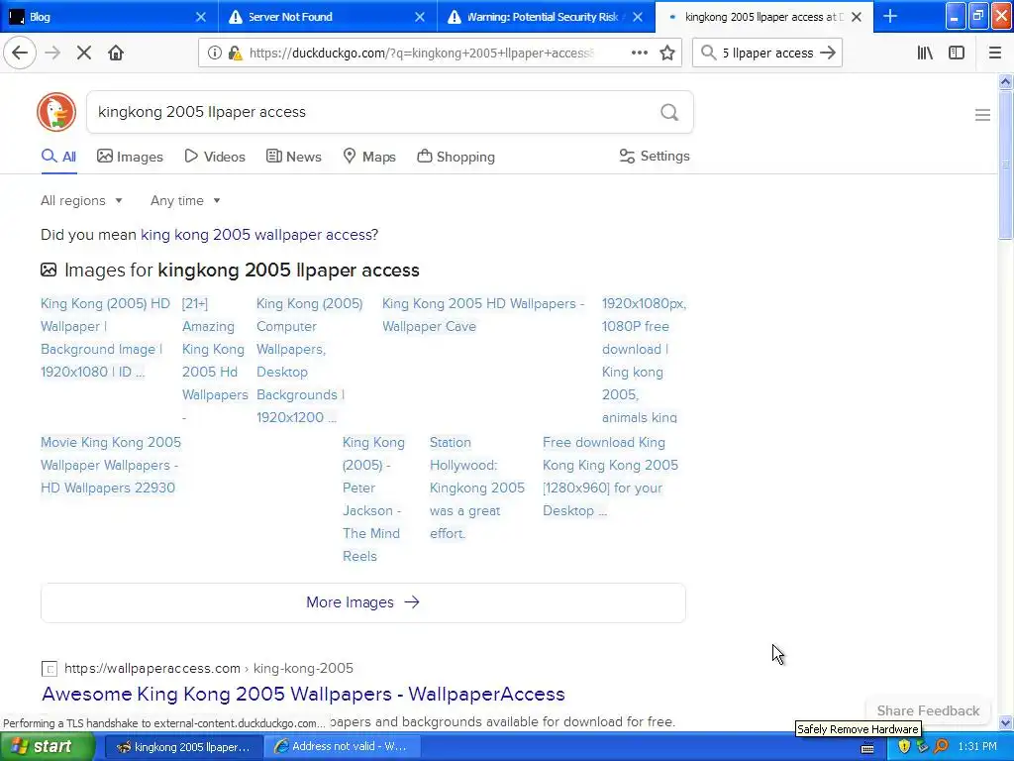Click the wallpaperaccess.com result URL
The height and width of the screenshot is (761, 1014).
pos(208,668)
